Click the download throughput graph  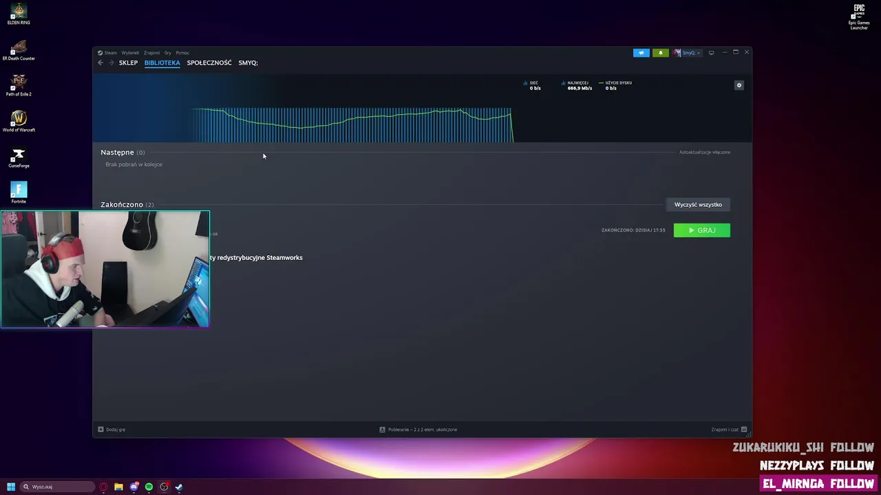click(352, 124)
